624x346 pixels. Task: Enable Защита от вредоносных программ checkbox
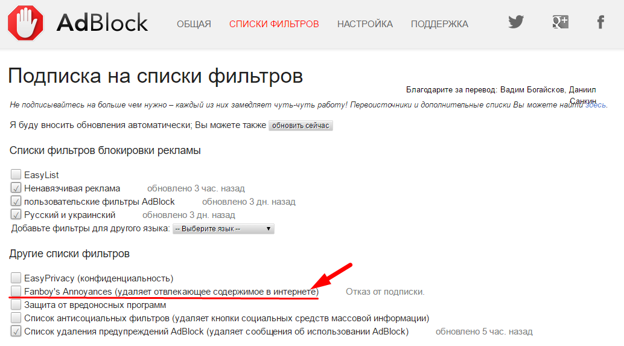(x=16, y=304)
